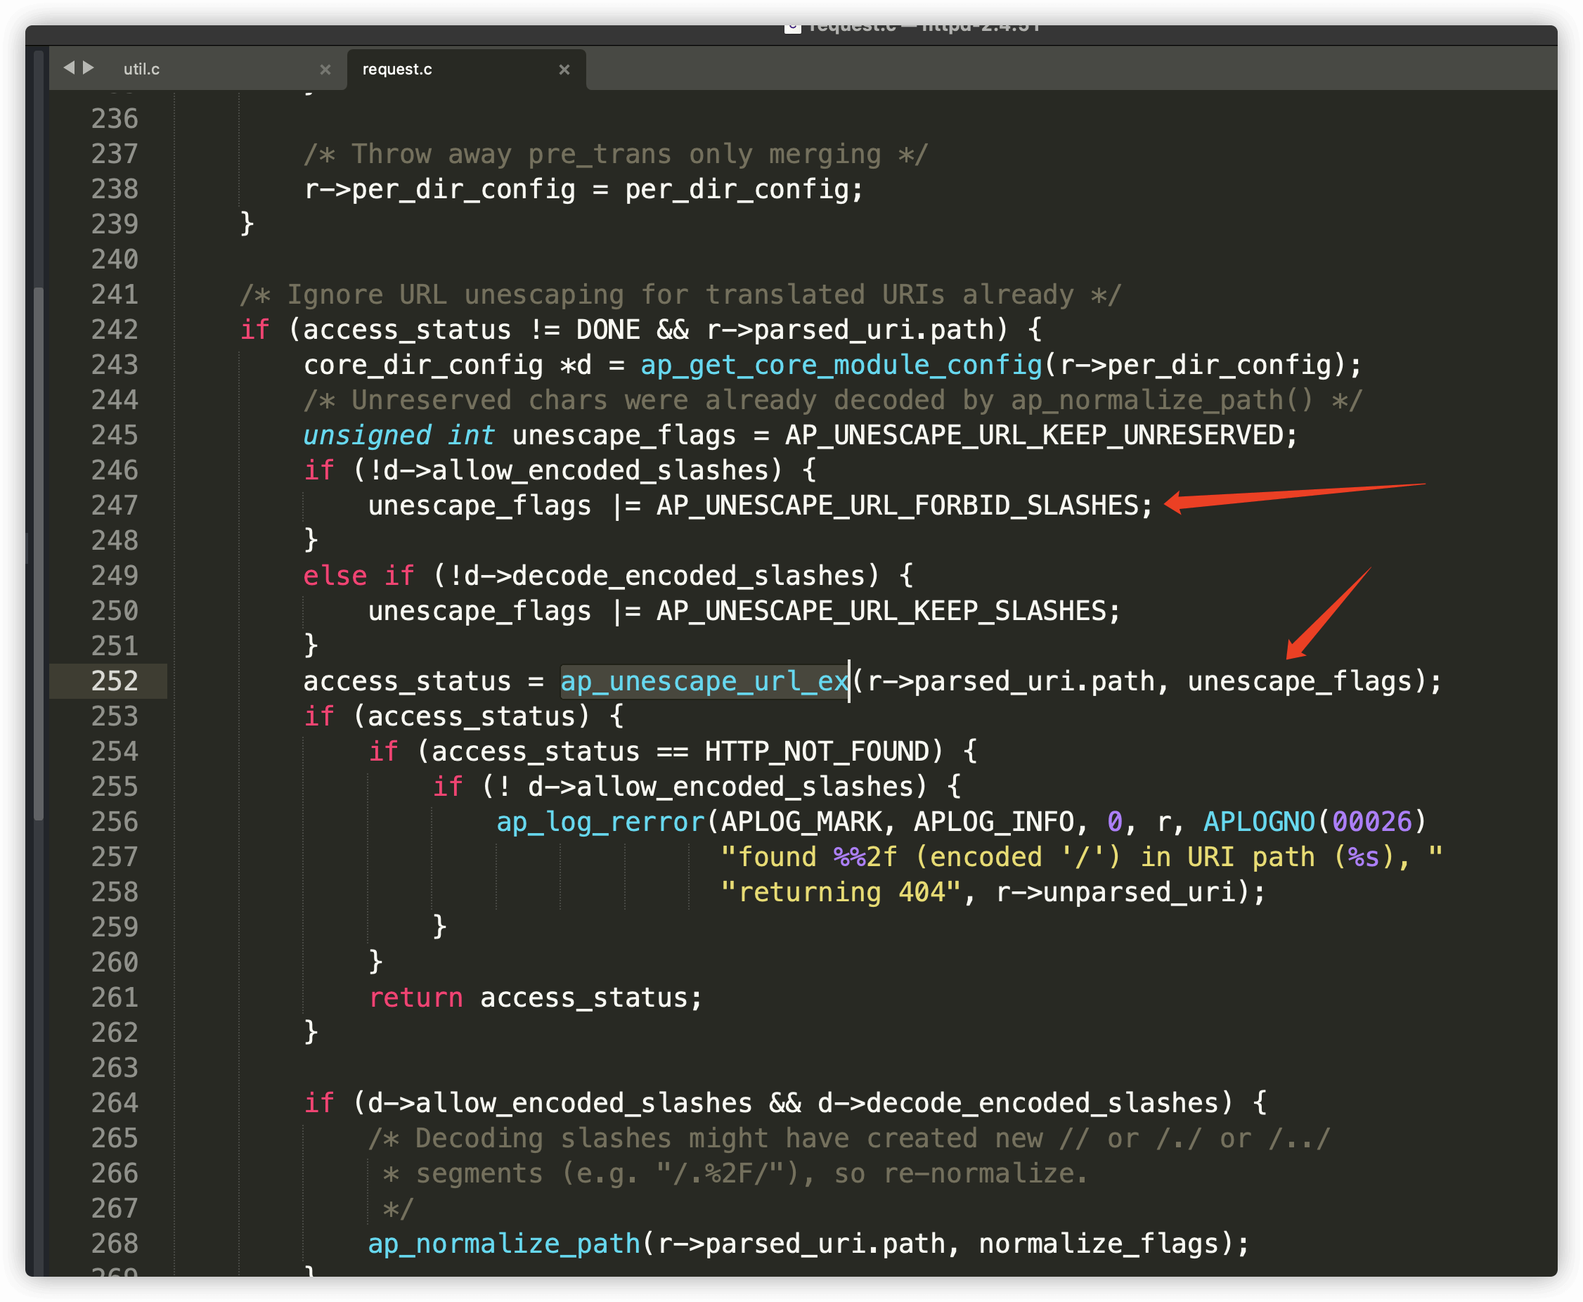
Task: Click the 'return' keyword on line 261
Action: (415, 998)
